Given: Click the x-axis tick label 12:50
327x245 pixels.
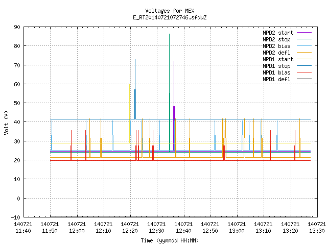Looking at the screenshot, I should (210, 231).
